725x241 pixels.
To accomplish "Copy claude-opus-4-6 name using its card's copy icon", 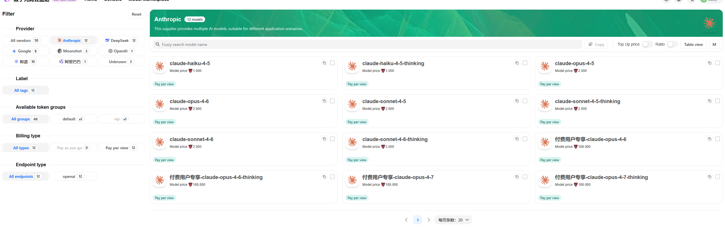I will (324, 101).
